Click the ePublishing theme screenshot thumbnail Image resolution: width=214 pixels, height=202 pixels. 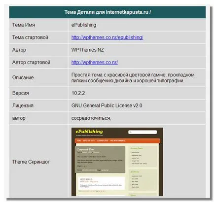(x=117, y=162)
